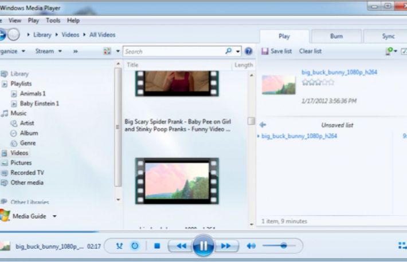Toggle shuffle mode on
Image resolution: width=407 pixels, height=262 pixels.
point(119,246)
